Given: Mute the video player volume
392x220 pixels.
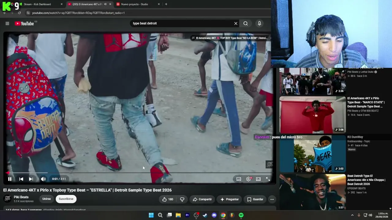Looking at the screenshot, I should 43,179.
